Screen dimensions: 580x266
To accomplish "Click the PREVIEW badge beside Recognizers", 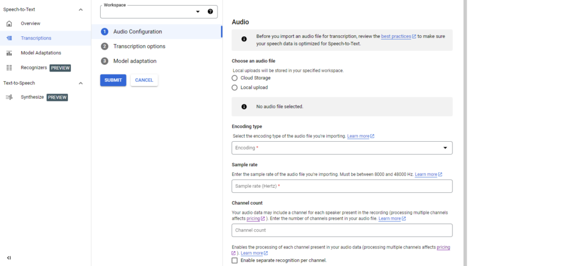I will click(60, 68).
